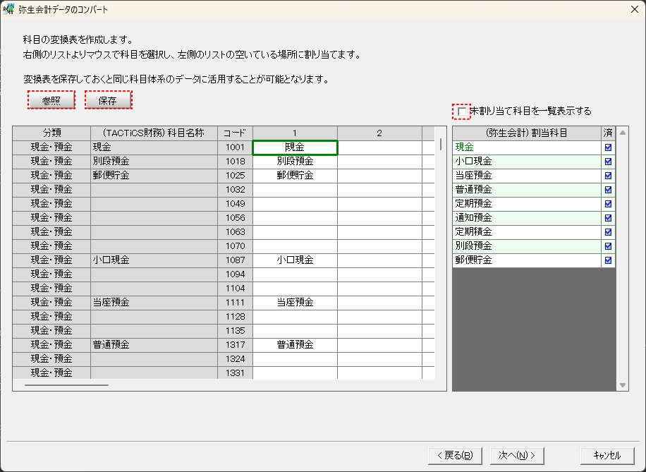This screenshot has width=646, height=472.
Task: Select 普通預金 in 割当科目 list
Action: click(x=527, y=190)
